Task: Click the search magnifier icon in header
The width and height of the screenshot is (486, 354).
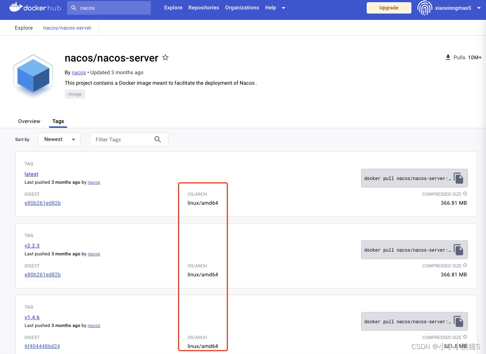Action: point(74,7)
